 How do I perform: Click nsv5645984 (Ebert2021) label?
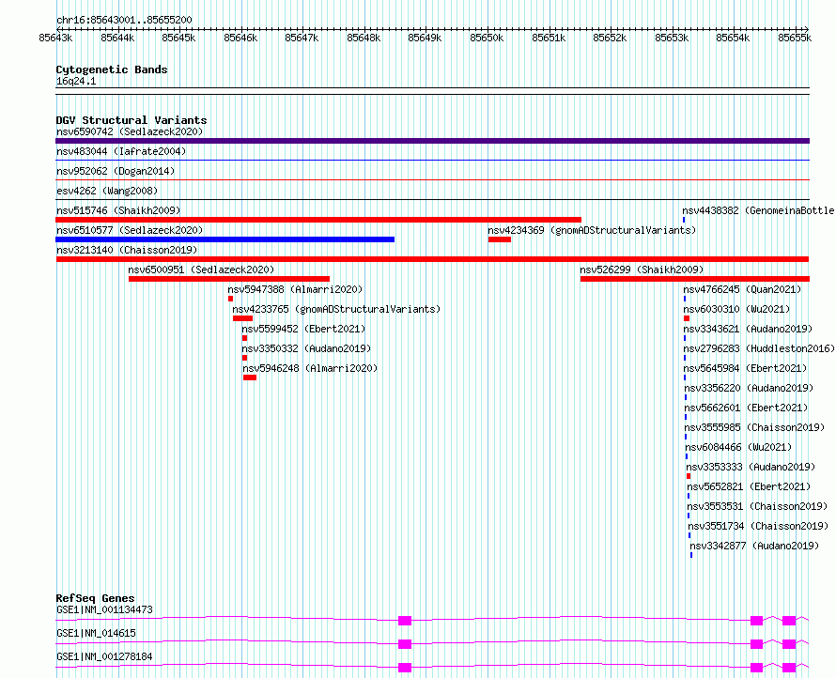746,368
